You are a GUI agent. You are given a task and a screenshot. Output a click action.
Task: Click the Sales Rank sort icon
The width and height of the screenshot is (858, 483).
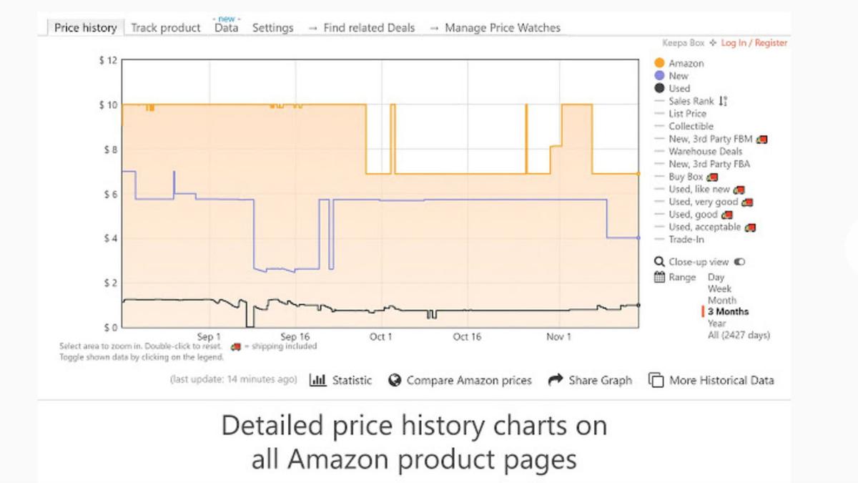723,102
